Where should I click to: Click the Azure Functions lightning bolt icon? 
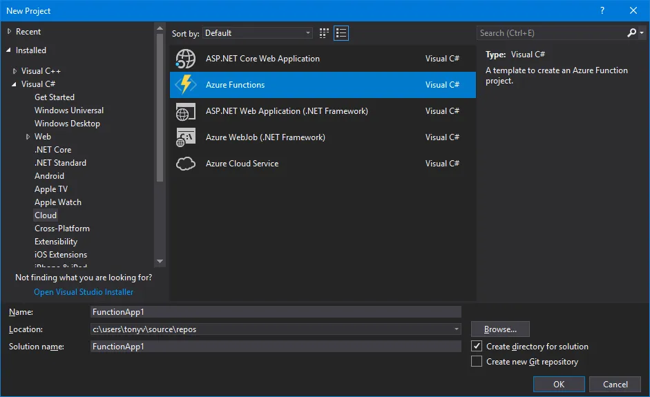pos(185,84)
